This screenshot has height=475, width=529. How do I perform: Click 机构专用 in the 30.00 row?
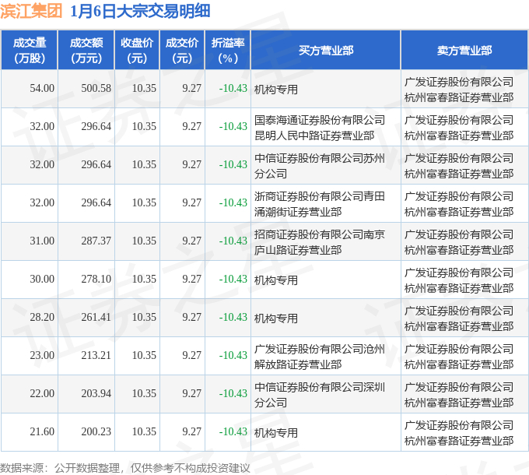[x=276, y=280]
